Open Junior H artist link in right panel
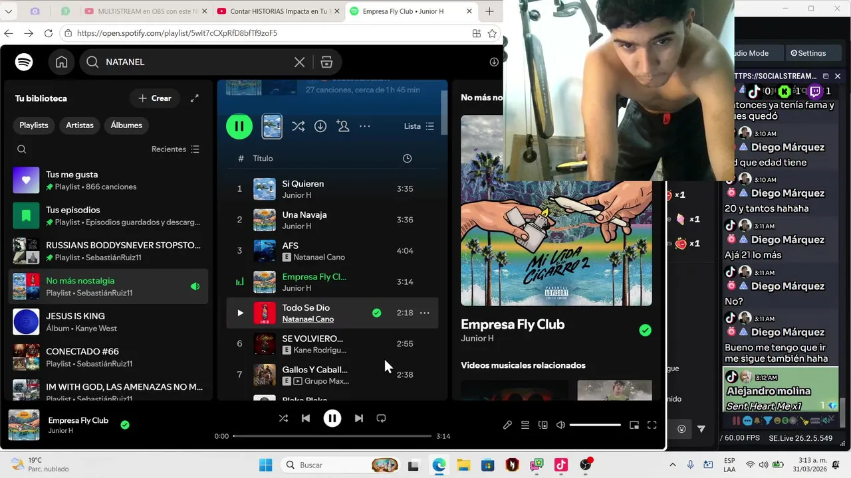This screenshot has width=851, height=478. (477, 339)
